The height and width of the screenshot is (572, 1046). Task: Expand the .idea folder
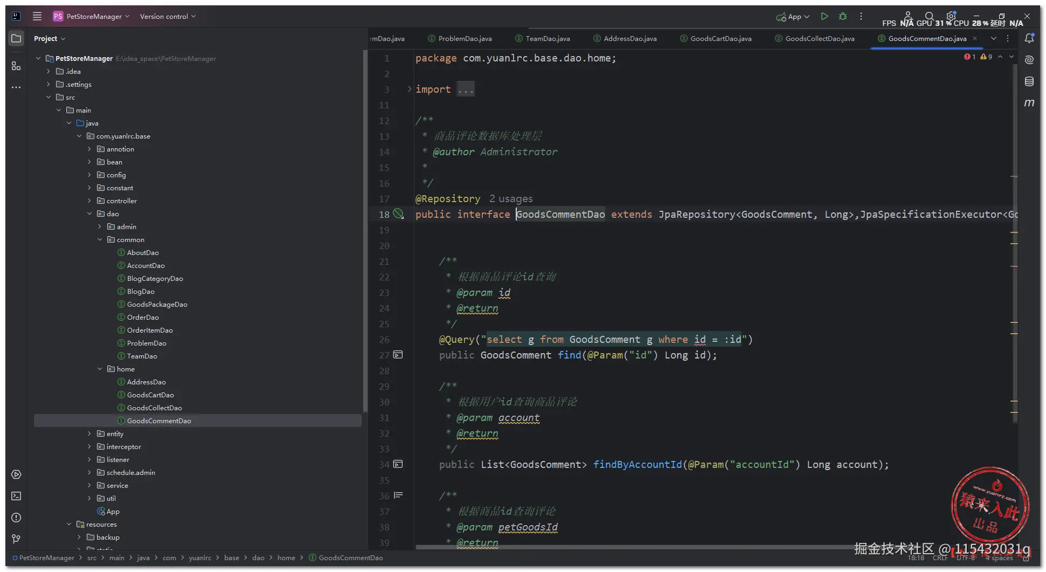pyautogui.click(x=49, y=71)
